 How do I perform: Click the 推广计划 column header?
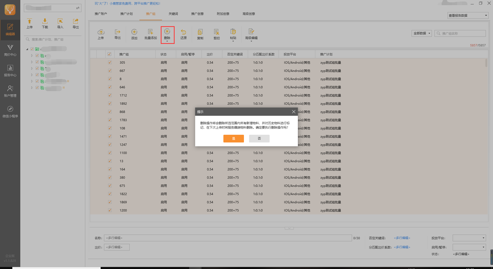[x=326, y=54]
